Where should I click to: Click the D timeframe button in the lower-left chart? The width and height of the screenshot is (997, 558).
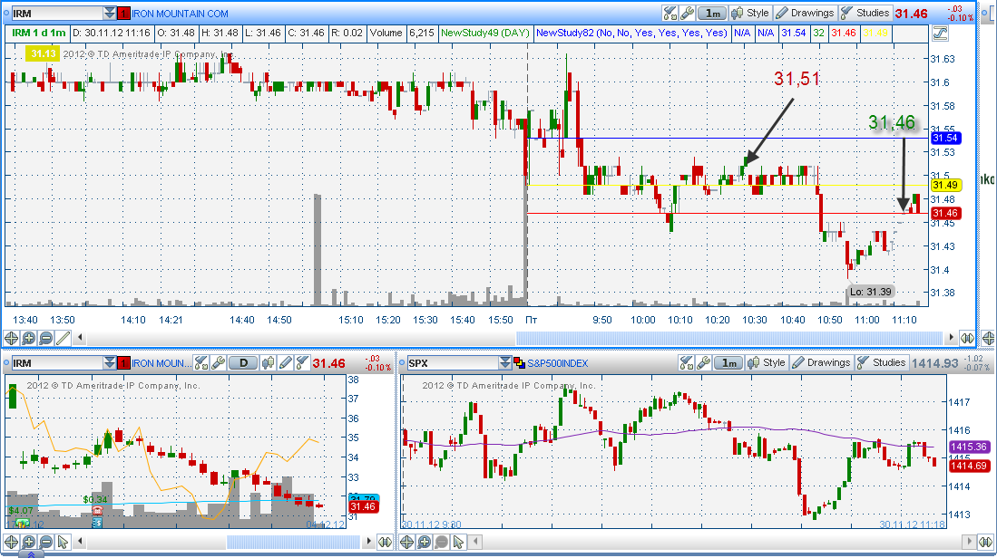[x=243, y=363]
